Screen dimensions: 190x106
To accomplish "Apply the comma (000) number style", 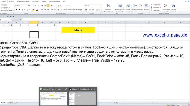I will (93, 10).
